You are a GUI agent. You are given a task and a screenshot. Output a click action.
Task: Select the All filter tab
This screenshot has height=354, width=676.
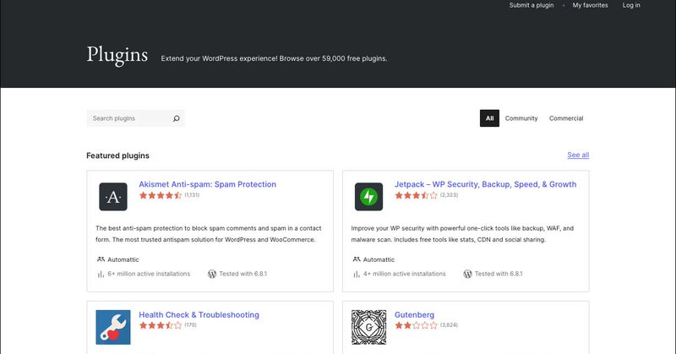click(x=489, y=118)
